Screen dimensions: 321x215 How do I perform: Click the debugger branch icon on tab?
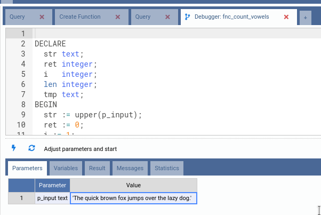[187, 17]
